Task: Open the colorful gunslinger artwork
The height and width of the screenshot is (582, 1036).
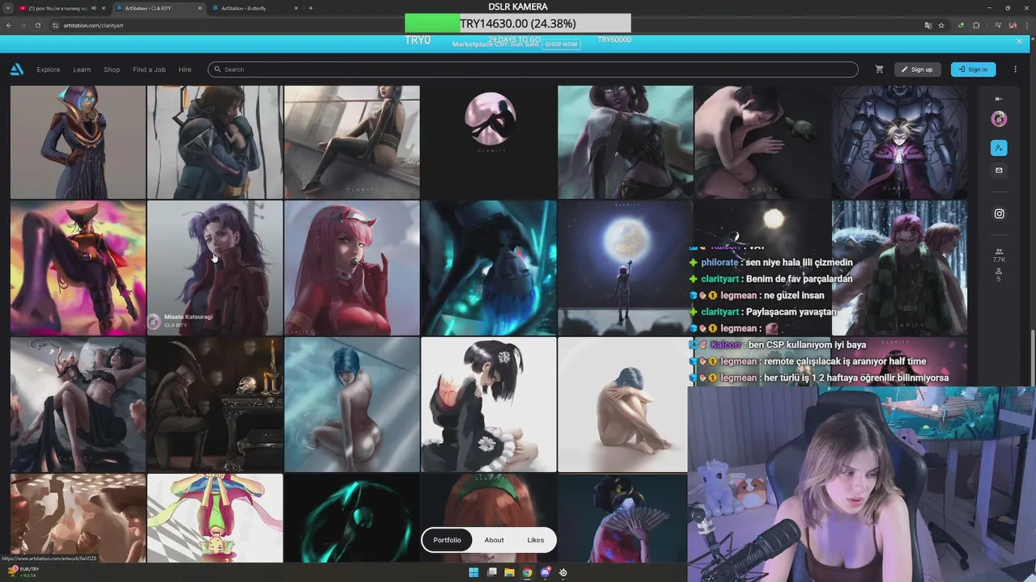Action: click(x=78, y=268)
